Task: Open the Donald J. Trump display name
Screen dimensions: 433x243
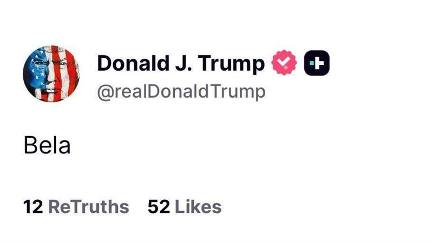Action: [x=181, y=64]
